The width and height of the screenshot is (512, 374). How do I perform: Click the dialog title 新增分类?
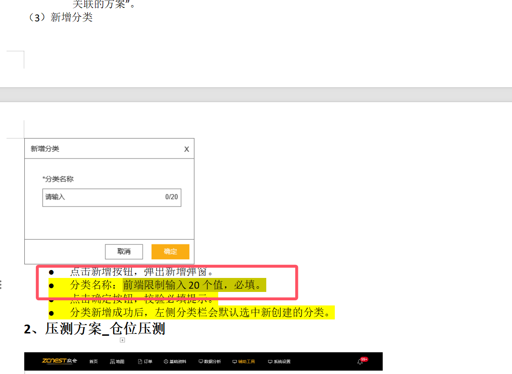coord(45,149)
